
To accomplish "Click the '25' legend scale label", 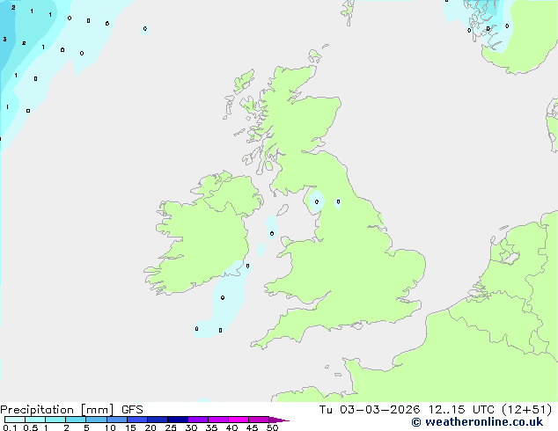I will [x=171, y=427].
